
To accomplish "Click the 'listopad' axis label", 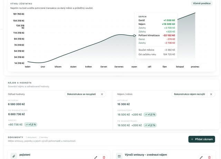I will tap(180, 67).
